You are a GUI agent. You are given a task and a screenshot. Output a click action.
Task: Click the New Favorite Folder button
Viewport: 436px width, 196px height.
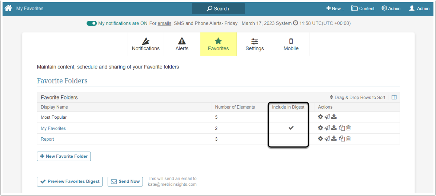[x=64, y=156]
